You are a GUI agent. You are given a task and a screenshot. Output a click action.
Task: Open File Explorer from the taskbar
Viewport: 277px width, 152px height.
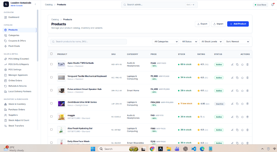click(x=169, y=149)
